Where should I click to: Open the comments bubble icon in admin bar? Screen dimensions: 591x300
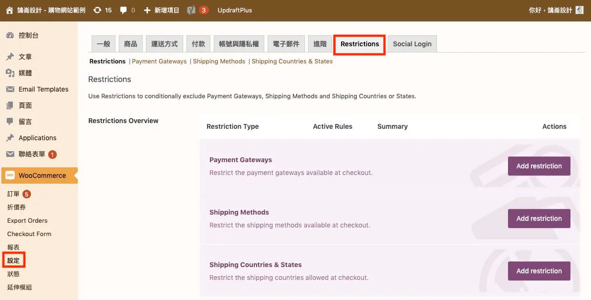click(124, 10)
